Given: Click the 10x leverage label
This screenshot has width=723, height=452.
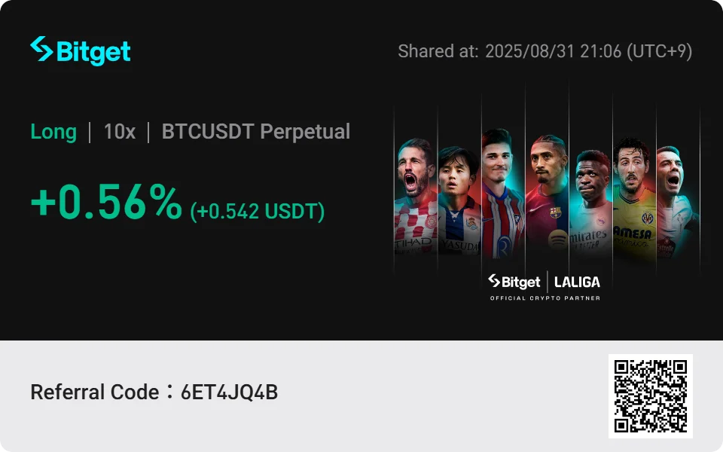Looking at the screenshot, I should point(119,132).
